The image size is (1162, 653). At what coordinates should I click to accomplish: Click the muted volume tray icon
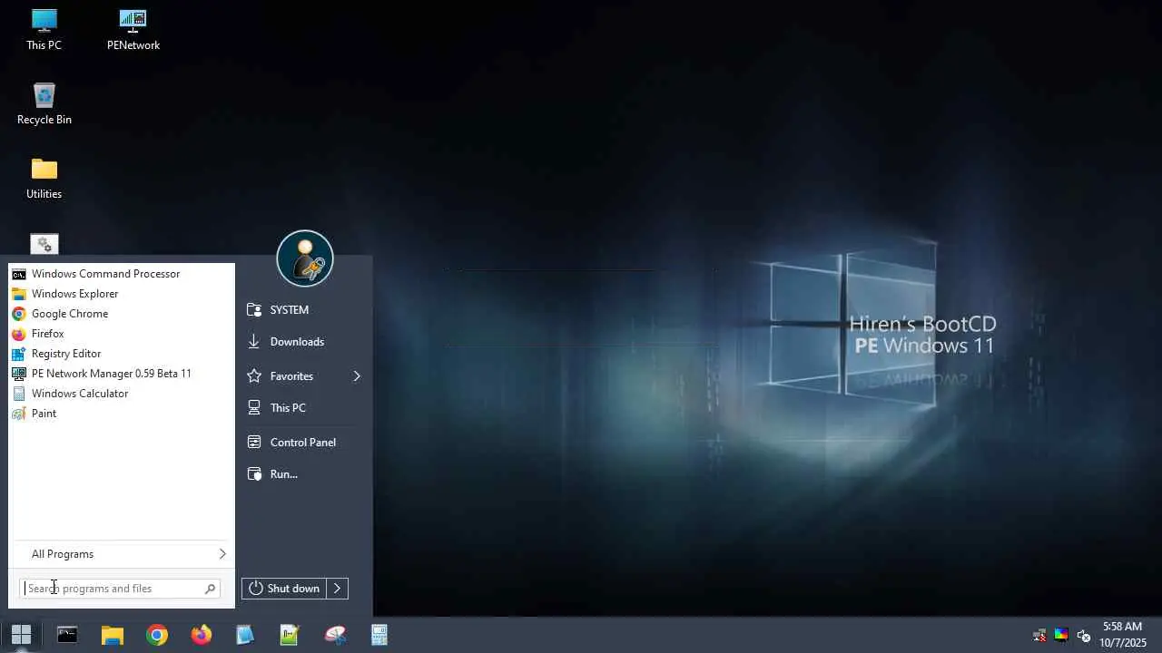pos(1083,636)
